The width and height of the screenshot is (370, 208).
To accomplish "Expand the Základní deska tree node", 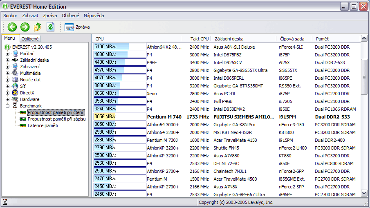I will tap(7, 60).
